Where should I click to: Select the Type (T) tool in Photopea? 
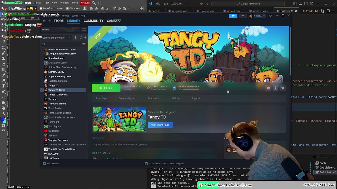[3, 86]
